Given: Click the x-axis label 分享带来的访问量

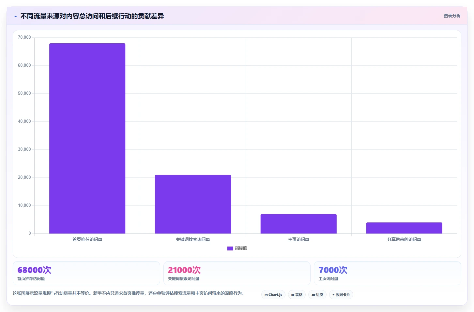Looking at the screenshot, I should tap(404, 239).
